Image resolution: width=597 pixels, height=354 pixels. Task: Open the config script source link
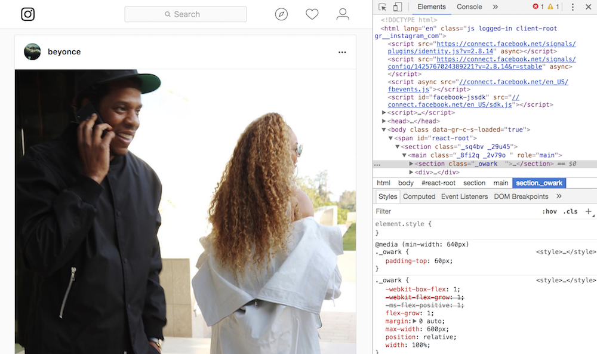tap(482, 63)
